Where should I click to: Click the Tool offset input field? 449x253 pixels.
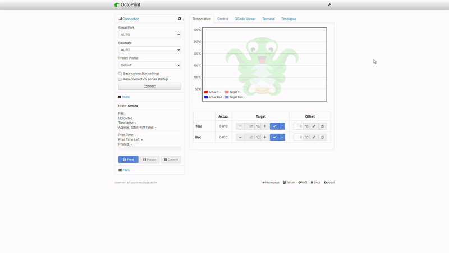299,126
